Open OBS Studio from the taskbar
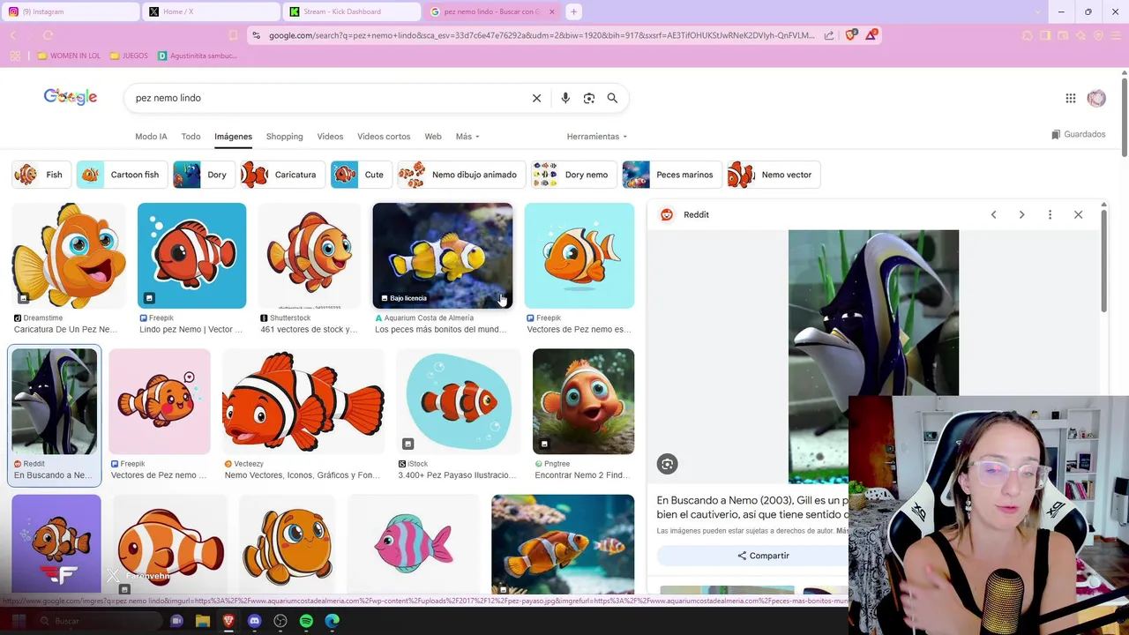Viewport: 1129px width, 635px height. [x=280, y=621]
